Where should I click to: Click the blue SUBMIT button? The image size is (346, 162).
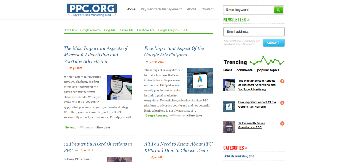click(x=274, y=43)
